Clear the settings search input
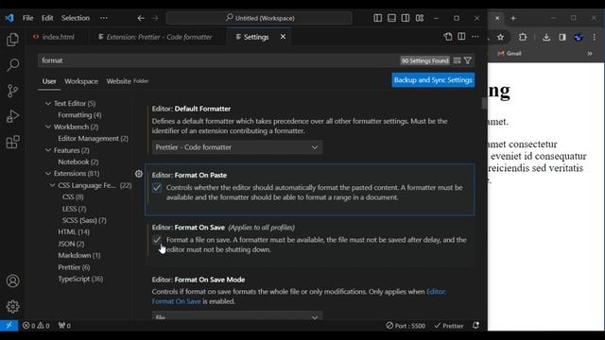The image size is (605, 340). pos(457,60)
